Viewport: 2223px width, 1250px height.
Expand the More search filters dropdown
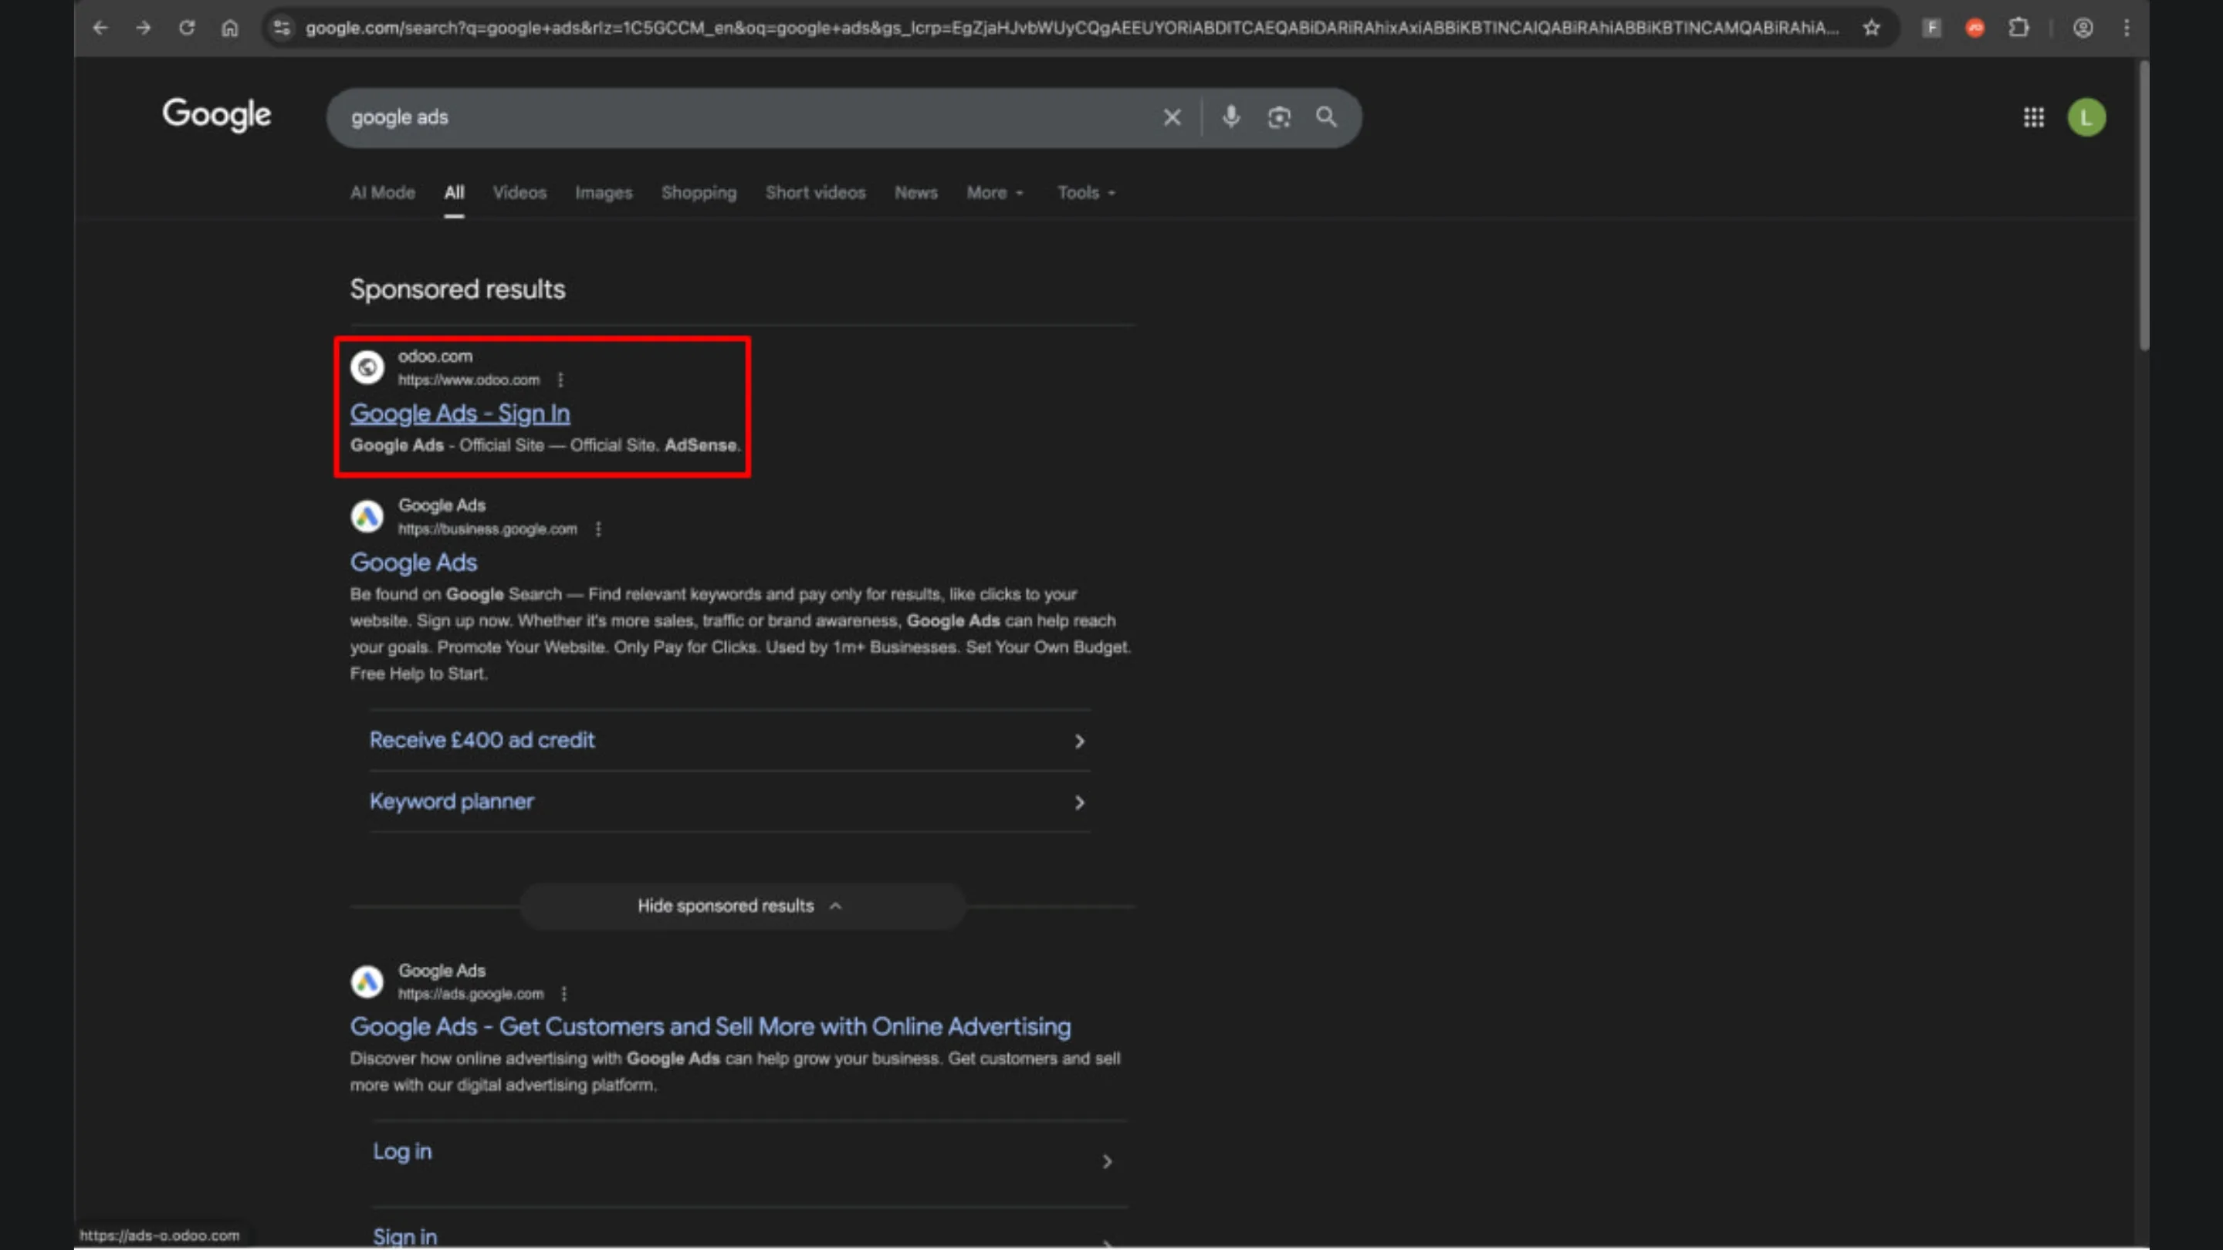[994, 192]
